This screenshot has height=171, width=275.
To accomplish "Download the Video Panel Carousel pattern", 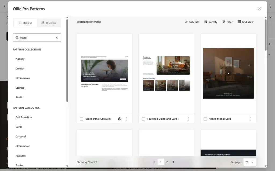I will pos(120,119).
